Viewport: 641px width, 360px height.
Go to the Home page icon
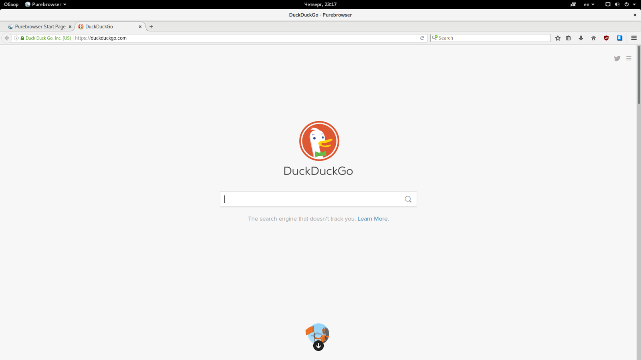coord(593,38)
